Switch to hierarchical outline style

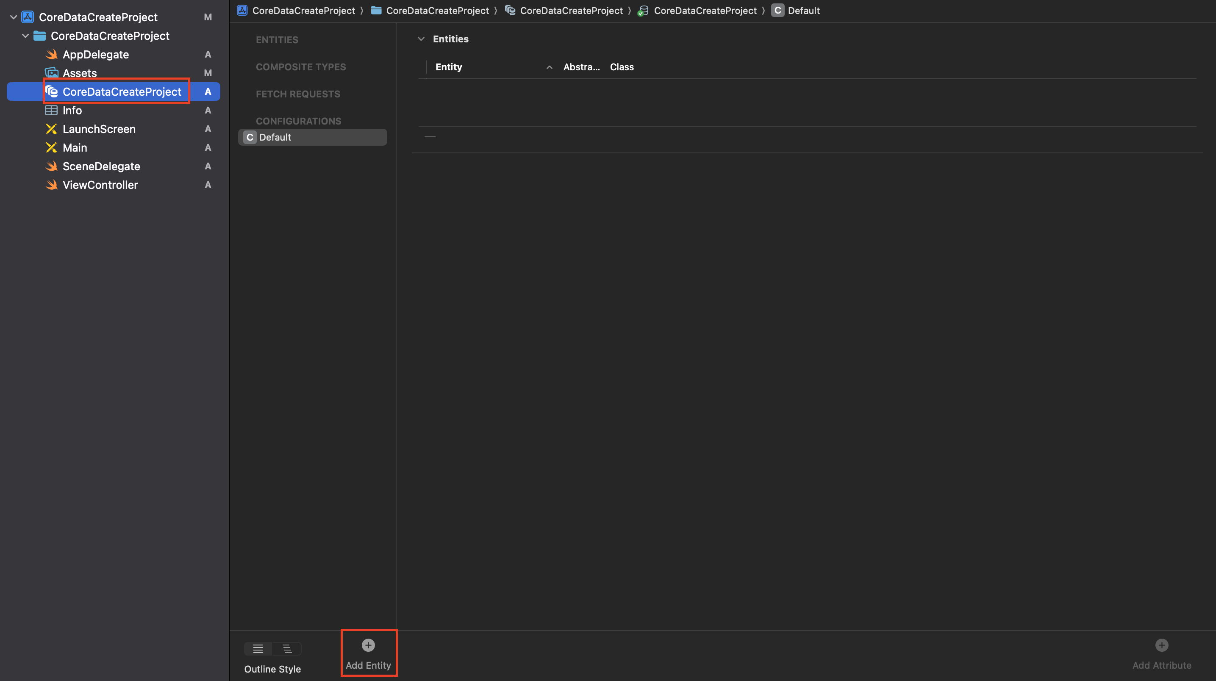coord(287,649)
